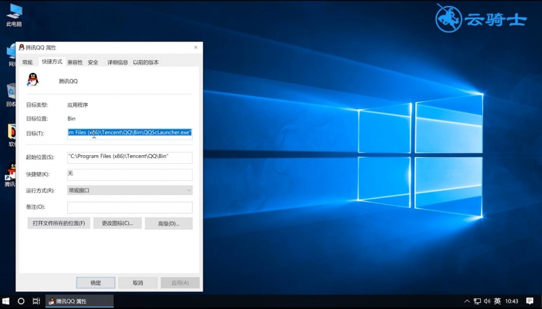The width and height of the screenshot is (542, 309).
Task: Open Task View on the taskbar
Action: [37, 301]
